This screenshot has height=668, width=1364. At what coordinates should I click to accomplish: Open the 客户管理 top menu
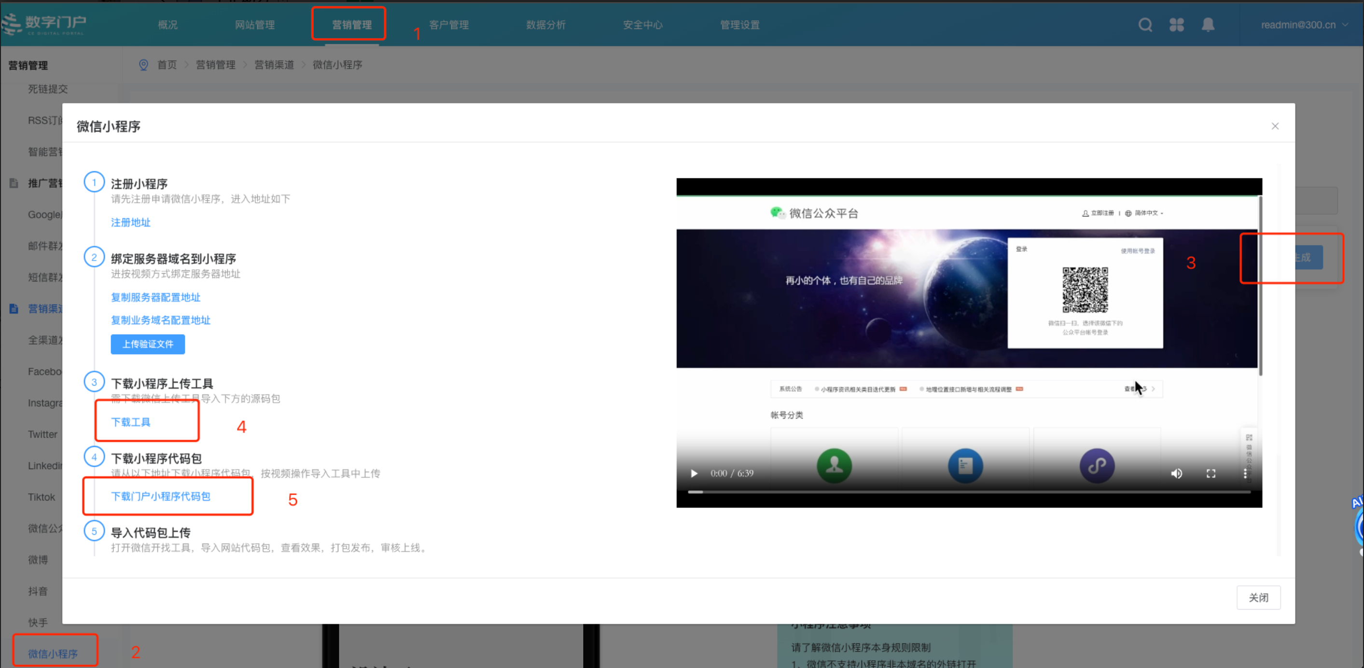pos(448,25)
